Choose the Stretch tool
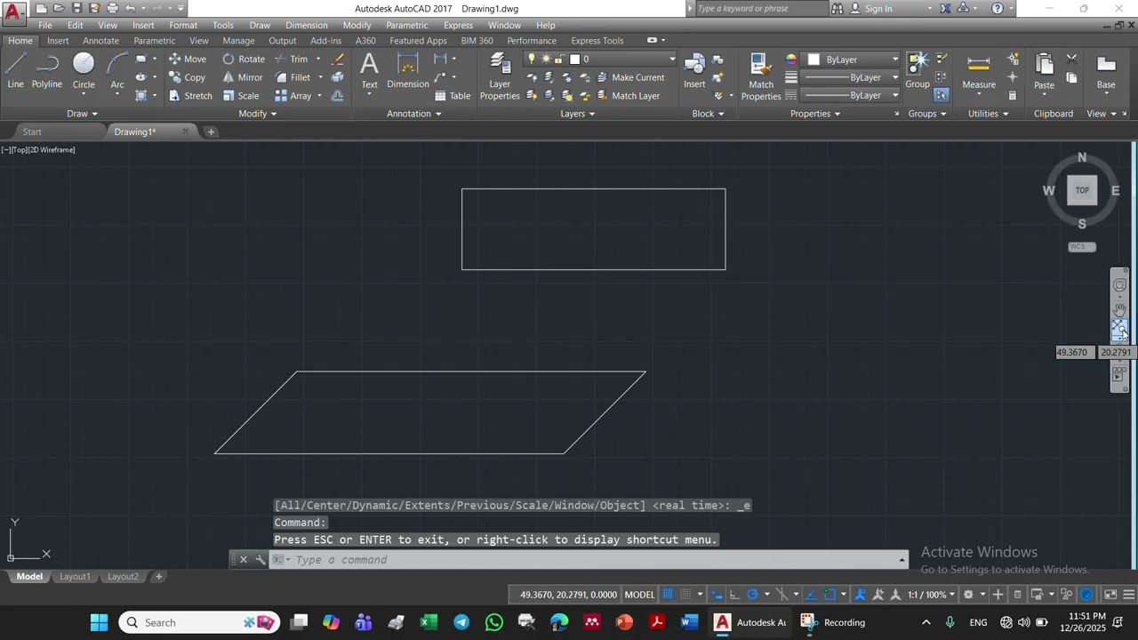Screen dimensions: 1138x640 190,96
